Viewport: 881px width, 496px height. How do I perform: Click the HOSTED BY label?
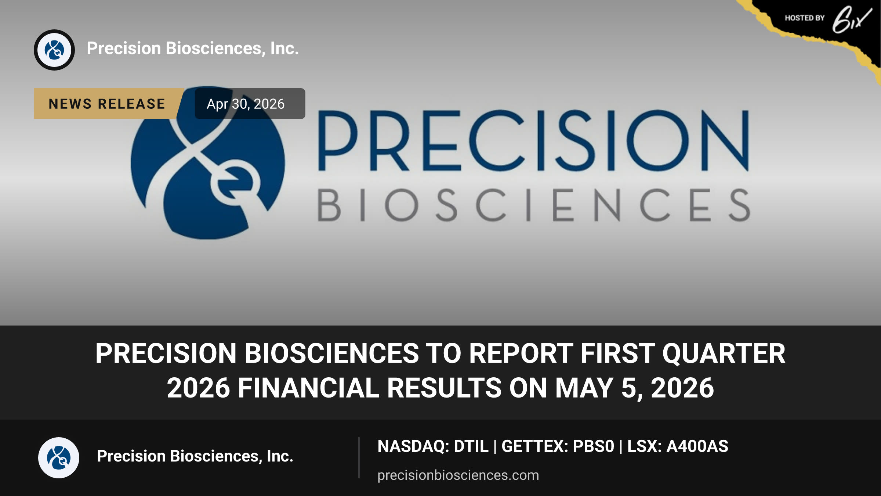(805, 18)
